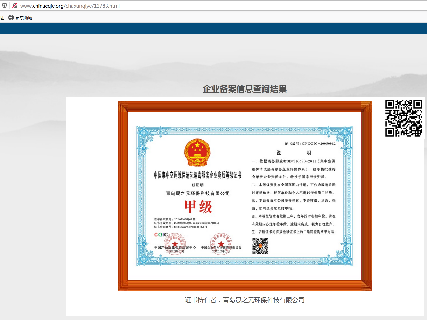The height and width of the screenshot is (320, 427).
Task: Click the insecure connection padlock icon
Action: pos(15,6)
